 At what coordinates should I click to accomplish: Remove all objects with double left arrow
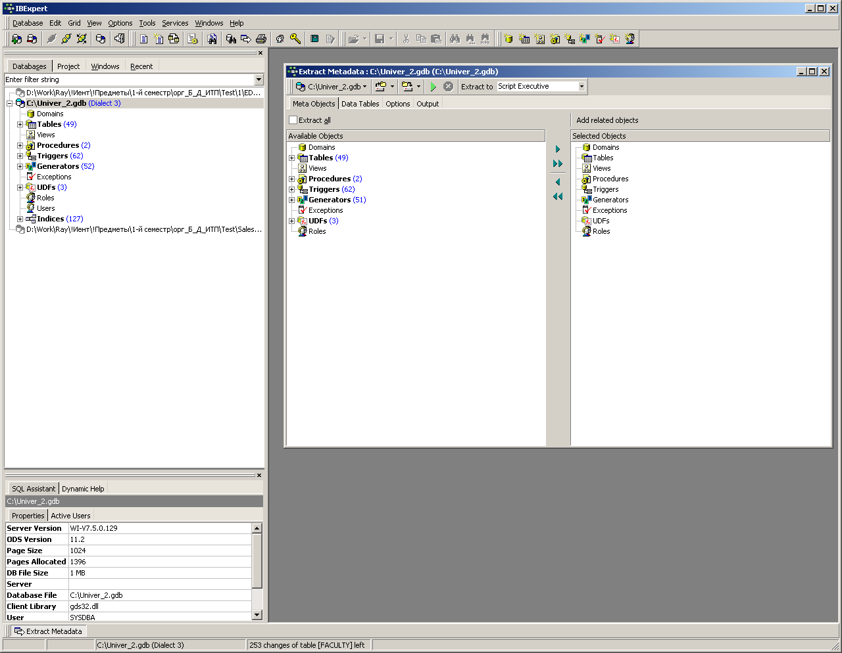[x=558, y=196]
